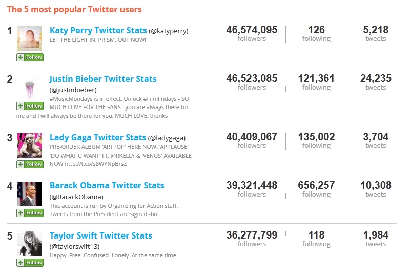
Task: Open Taylor Swift's avatar thumbnail
Action: 30,244
